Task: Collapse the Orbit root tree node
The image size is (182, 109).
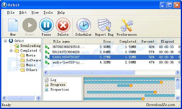Action: pos(5,41)
